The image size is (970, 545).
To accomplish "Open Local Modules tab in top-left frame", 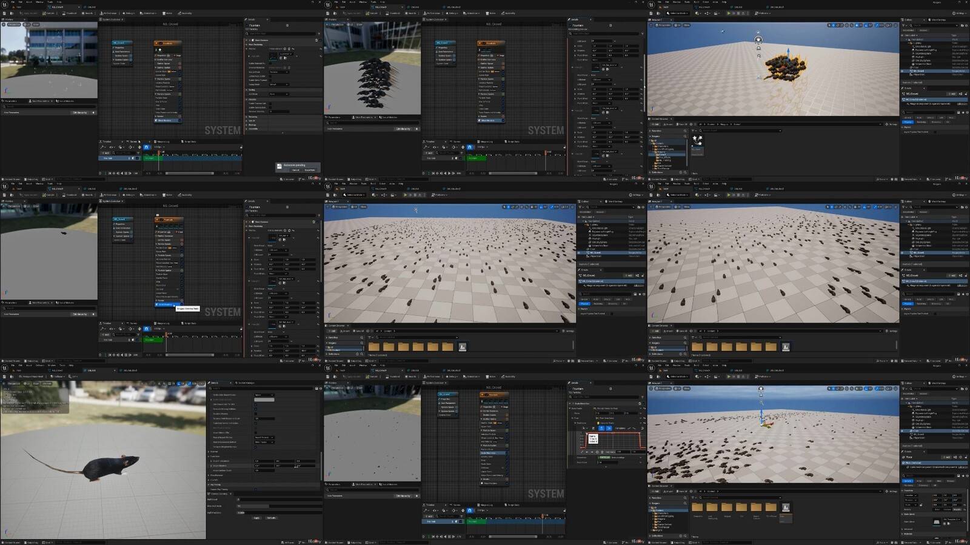I will point(65,101).
